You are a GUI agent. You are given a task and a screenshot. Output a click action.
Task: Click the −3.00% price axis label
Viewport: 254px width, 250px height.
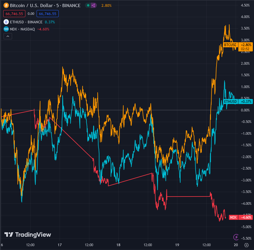coord(246,180)
